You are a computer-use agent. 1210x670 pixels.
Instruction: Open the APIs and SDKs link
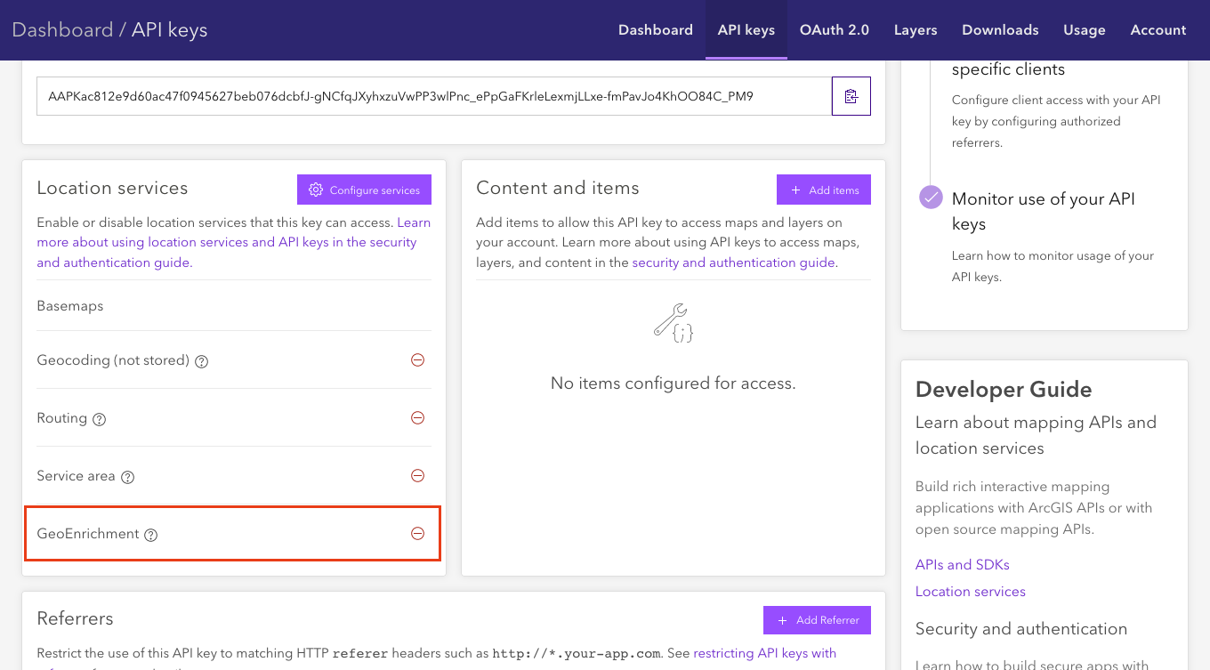click(x=963, y=565)
